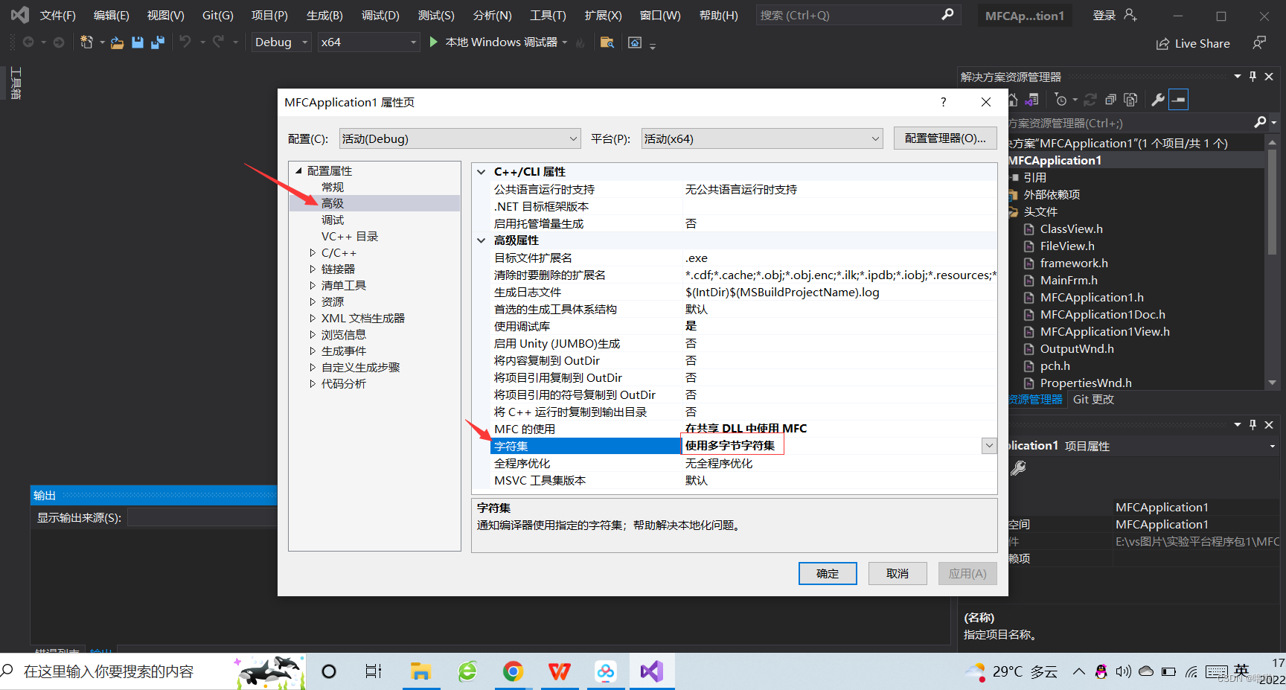1286x690 pixels.
Task: Toggle preview selected items icon
Action: 1179,100
